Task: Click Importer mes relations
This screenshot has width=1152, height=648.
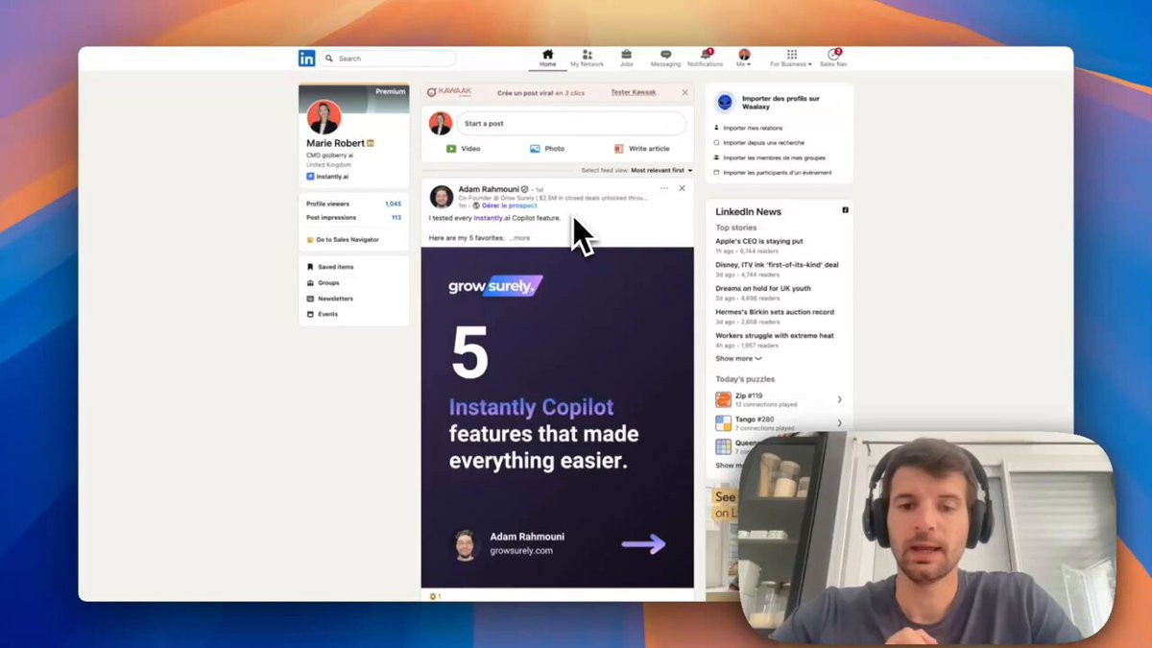Action: (x=753, y=128)
